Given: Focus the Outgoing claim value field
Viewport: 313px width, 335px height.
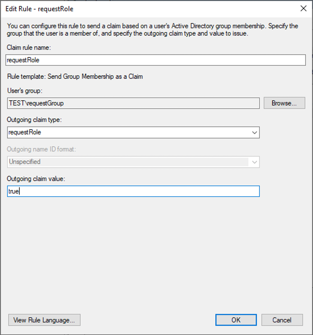Looking at the screenshot, I should tap(133, 191).
